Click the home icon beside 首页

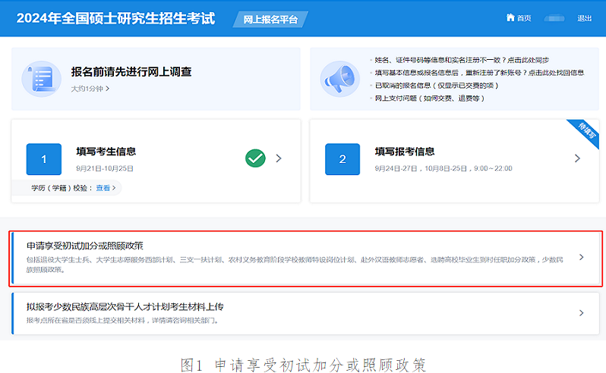coord(510,18)
